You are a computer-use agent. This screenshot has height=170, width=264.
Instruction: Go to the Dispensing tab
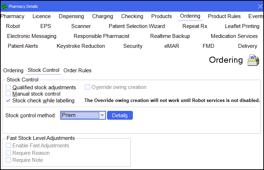(x=71, y=16)
